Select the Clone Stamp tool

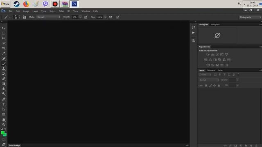click(4, 69)
